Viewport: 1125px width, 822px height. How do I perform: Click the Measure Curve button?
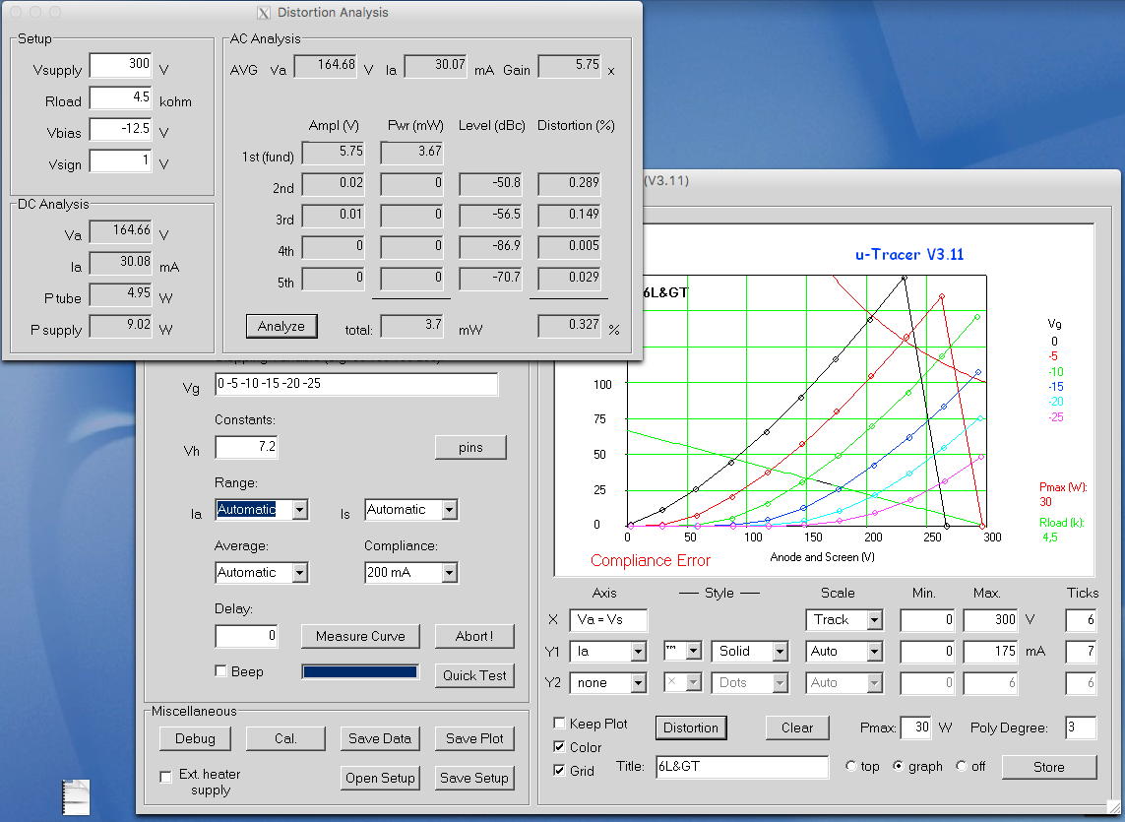(x=360, y=636)
